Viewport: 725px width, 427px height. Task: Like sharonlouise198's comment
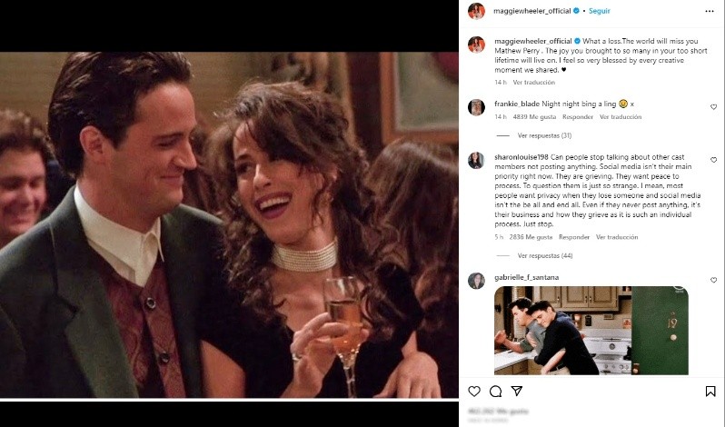pyautogui.click(x=713, y=160)
